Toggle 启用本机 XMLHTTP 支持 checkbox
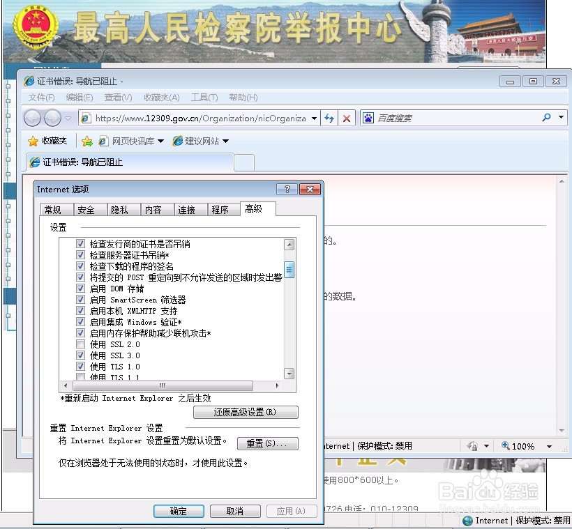 click(x=81, y=311)
